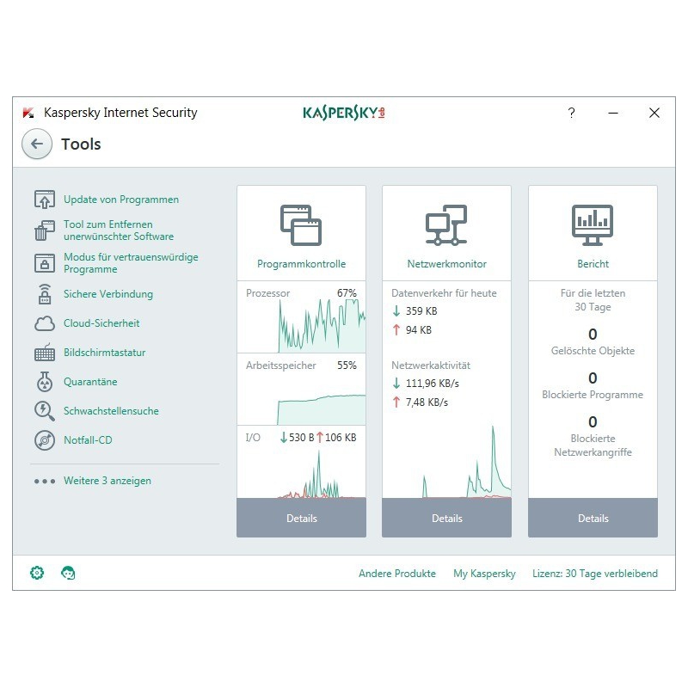
Task: Open the Quarantäne flask icon
Action: pyautogui.click(x=45, y=382)
